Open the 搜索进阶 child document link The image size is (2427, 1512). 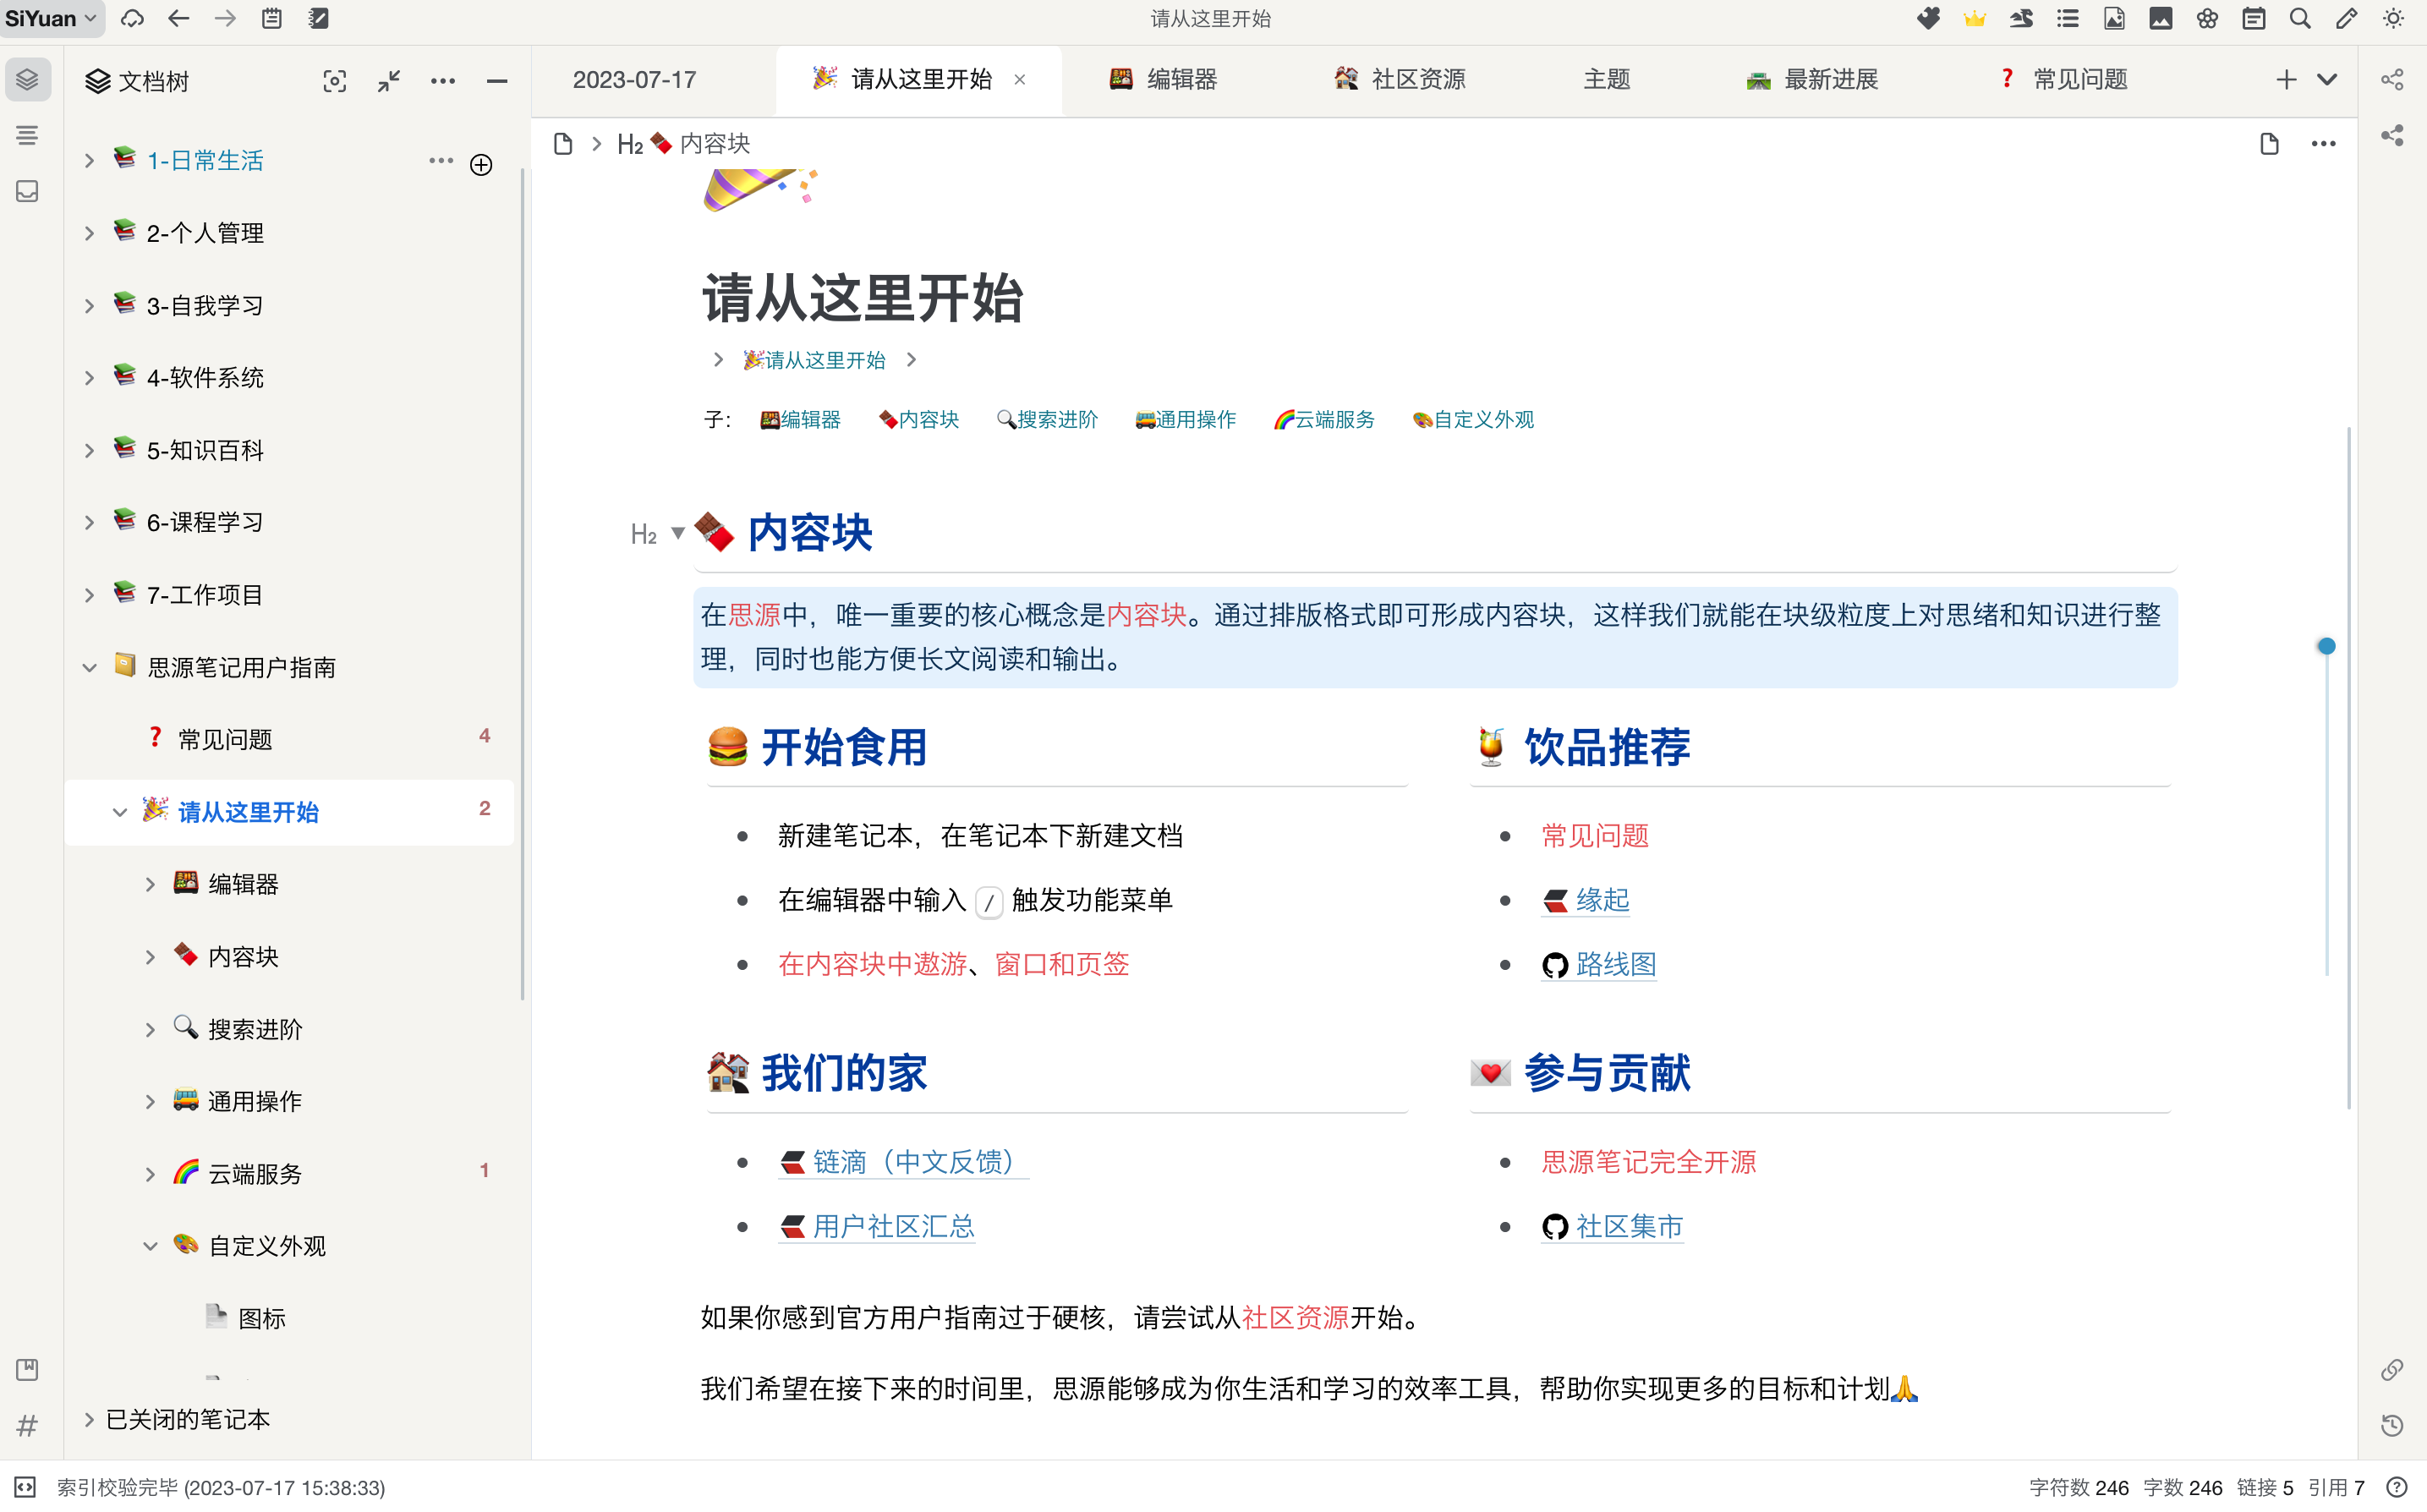pyautogui.click(x=1056, y=420)
